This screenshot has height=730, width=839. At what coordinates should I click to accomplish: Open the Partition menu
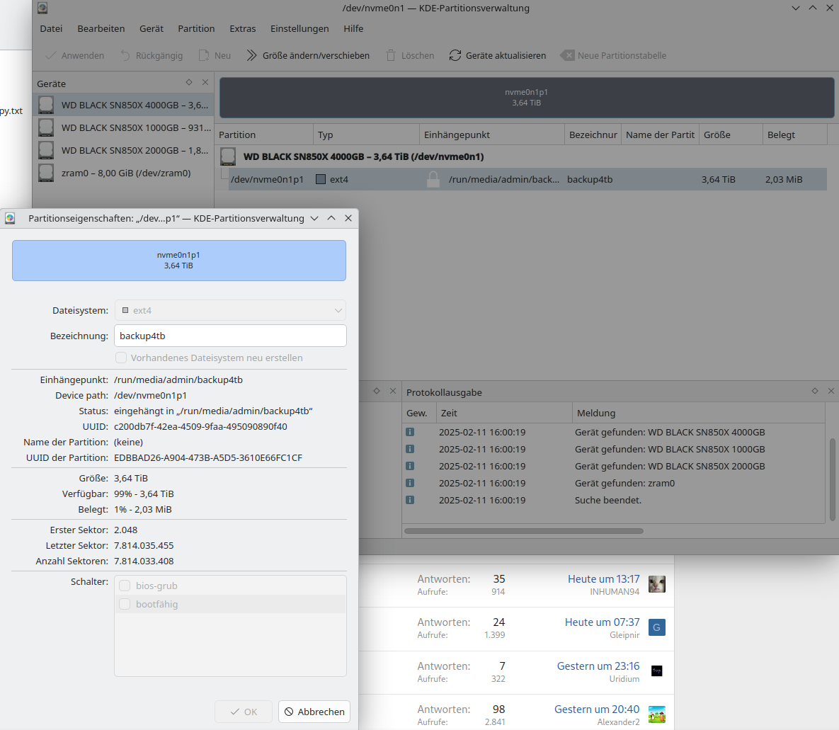coord(196,28)
